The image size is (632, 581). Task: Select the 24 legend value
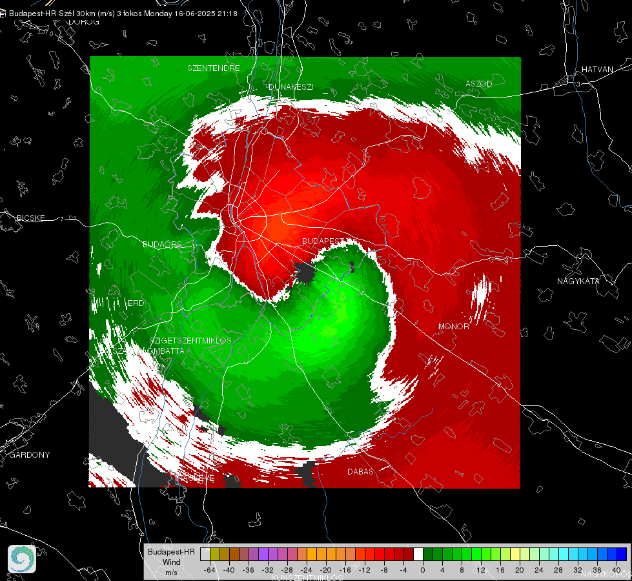tap(539, 570)
